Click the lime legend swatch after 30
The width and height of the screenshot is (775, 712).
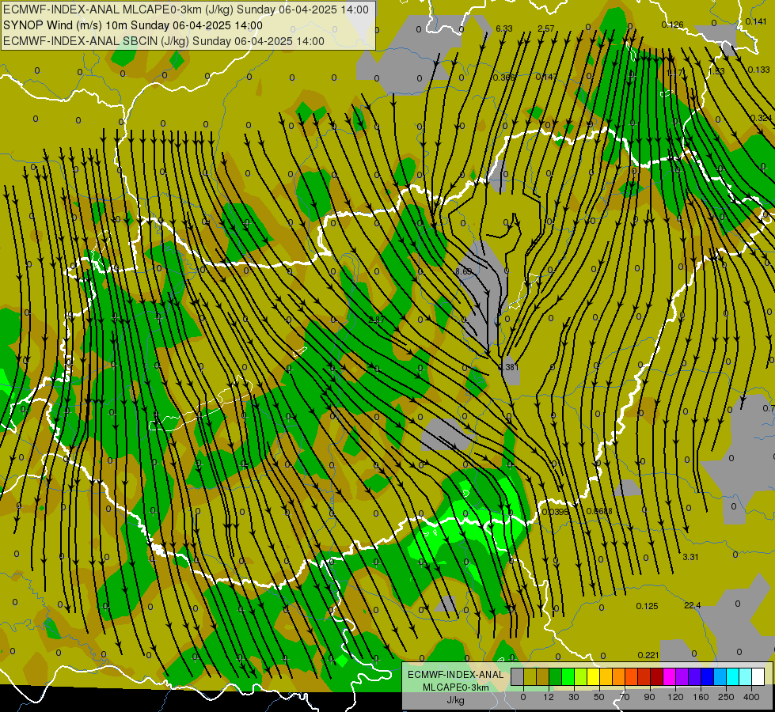(x=581, y=677)
